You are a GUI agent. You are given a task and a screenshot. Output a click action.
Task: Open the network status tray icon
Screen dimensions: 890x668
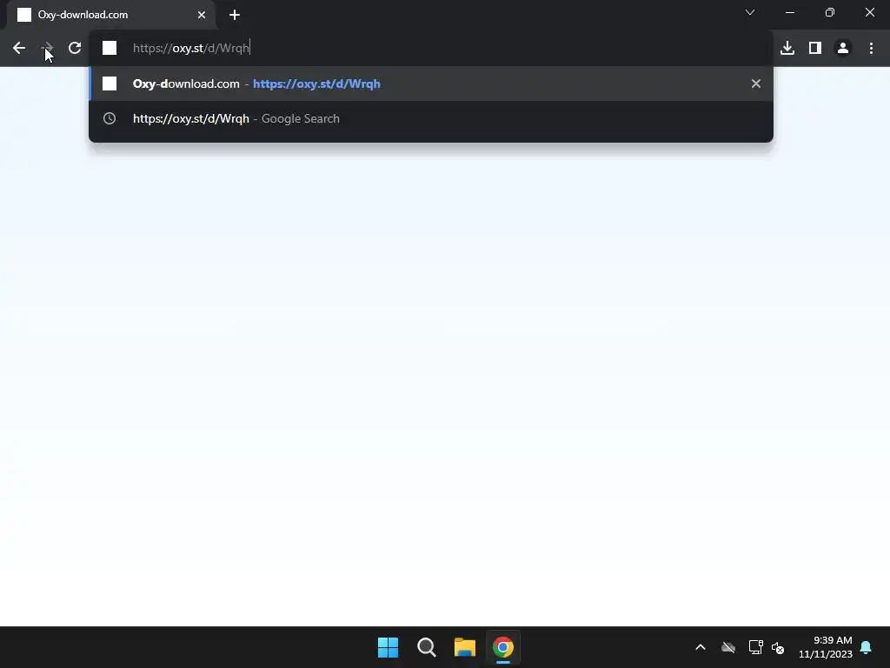755,647
